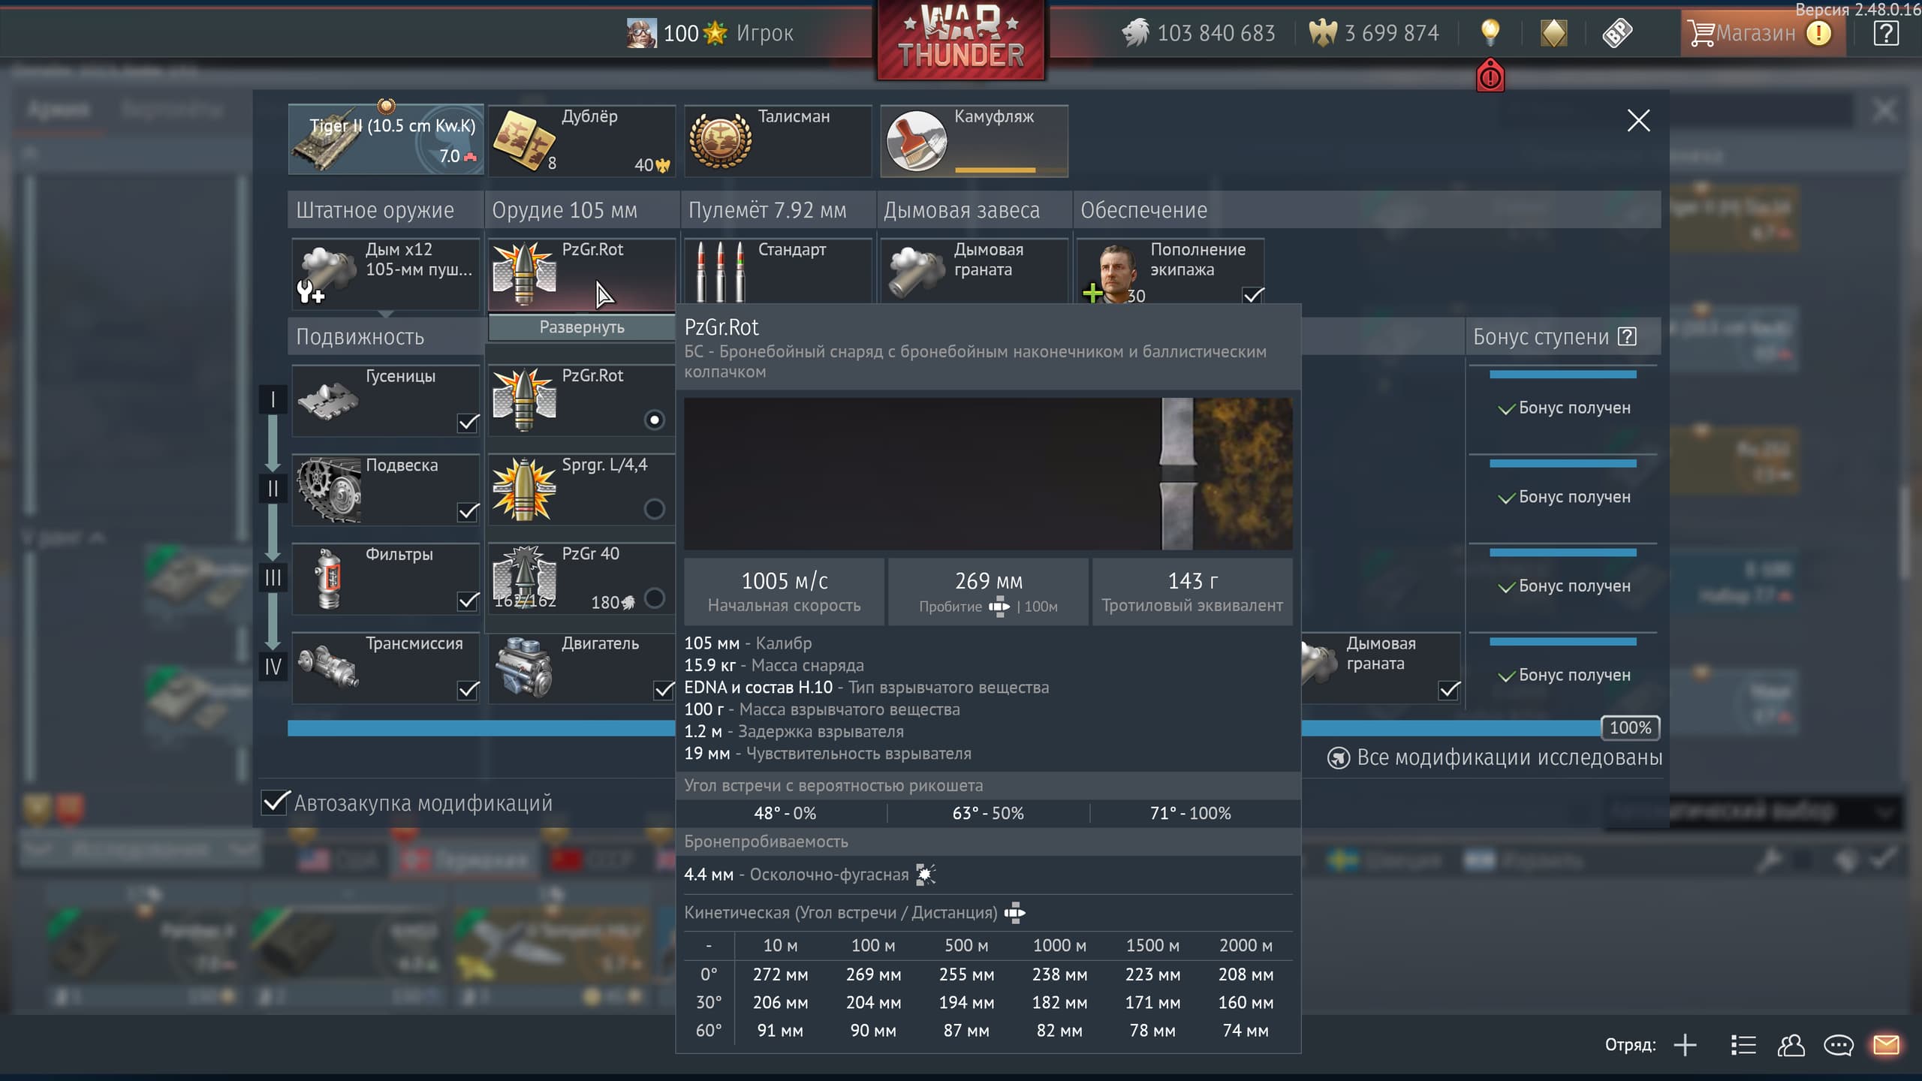Click the War Thunder logo
Screen dimensions: 1922x1081
coord(961,39)
